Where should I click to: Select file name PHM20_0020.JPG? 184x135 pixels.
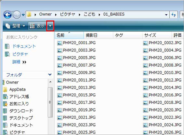click(x=165, y=110)
